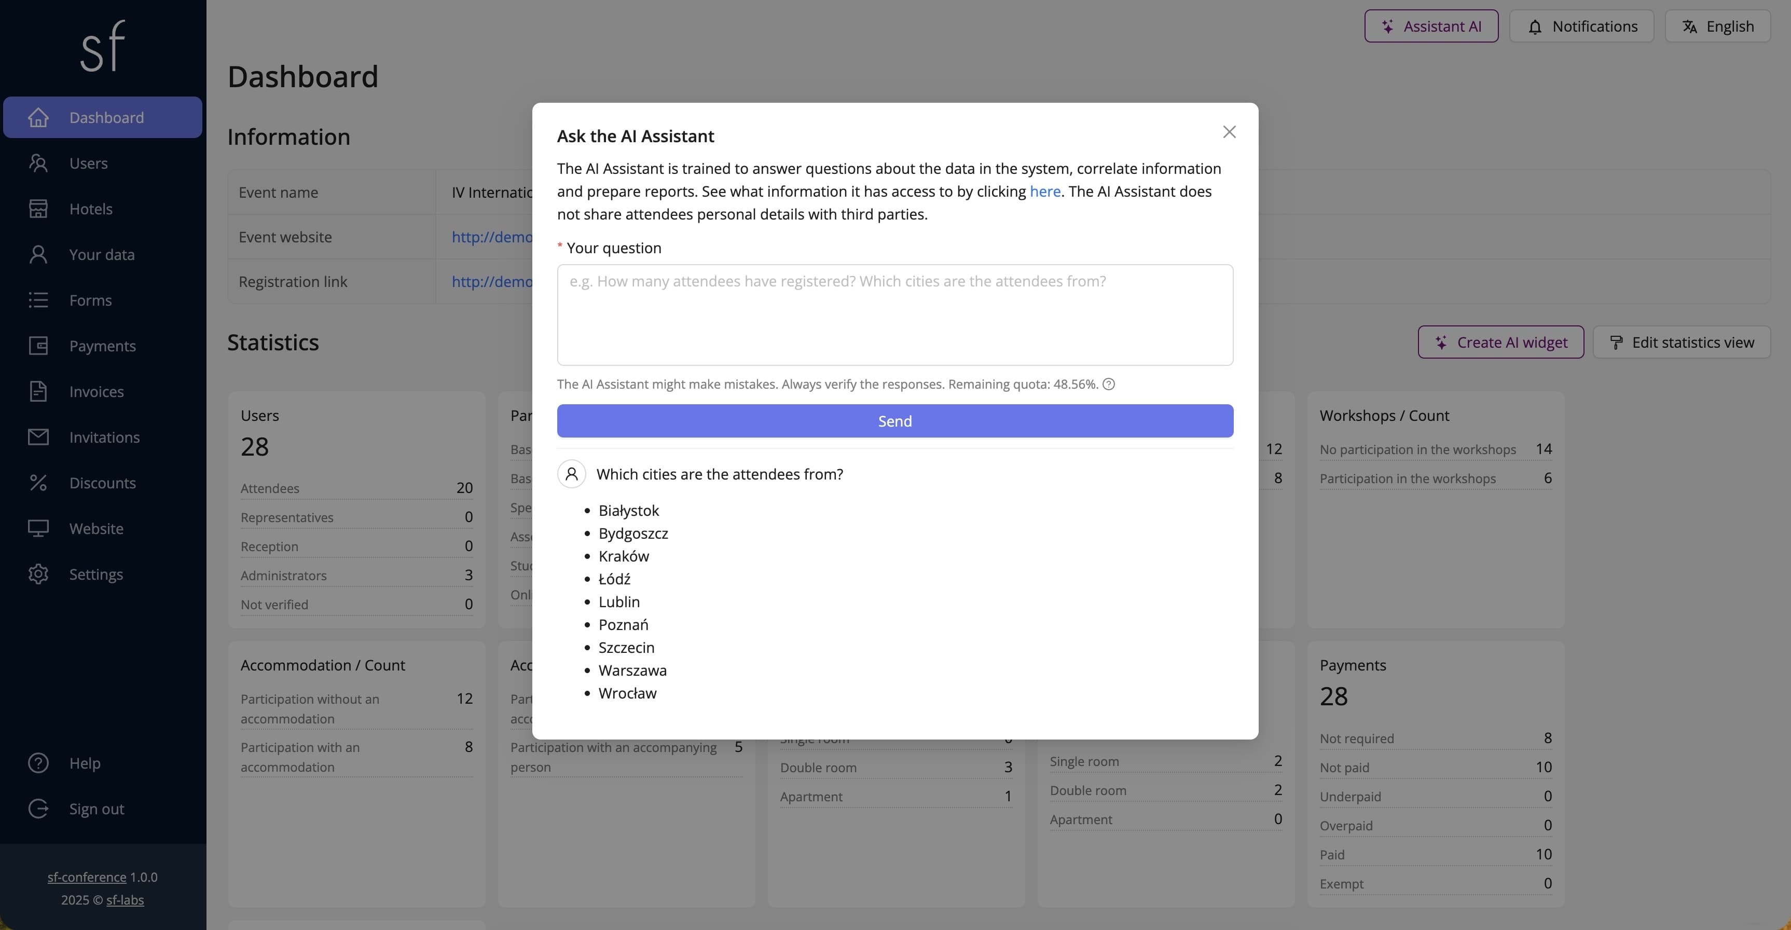The width and height of the screenshot is (1791, 930).
Task: Click the Sign out icon
Action: tap(38, 808)
